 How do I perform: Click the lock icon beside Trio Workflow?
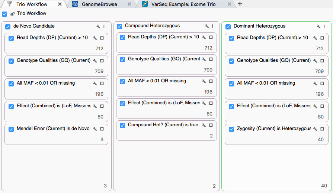pyautogui.click(x=13, y=14)
